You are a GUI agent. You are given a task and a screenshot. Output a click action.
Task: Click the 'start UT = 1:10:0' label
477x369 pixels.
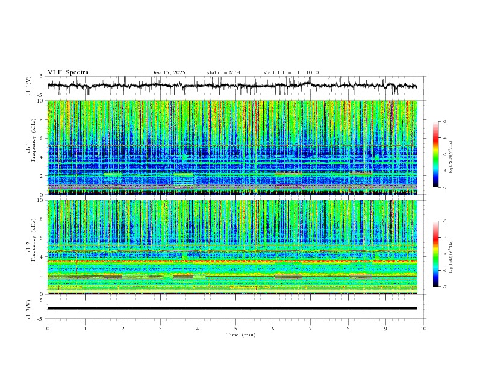coord(291,72)
